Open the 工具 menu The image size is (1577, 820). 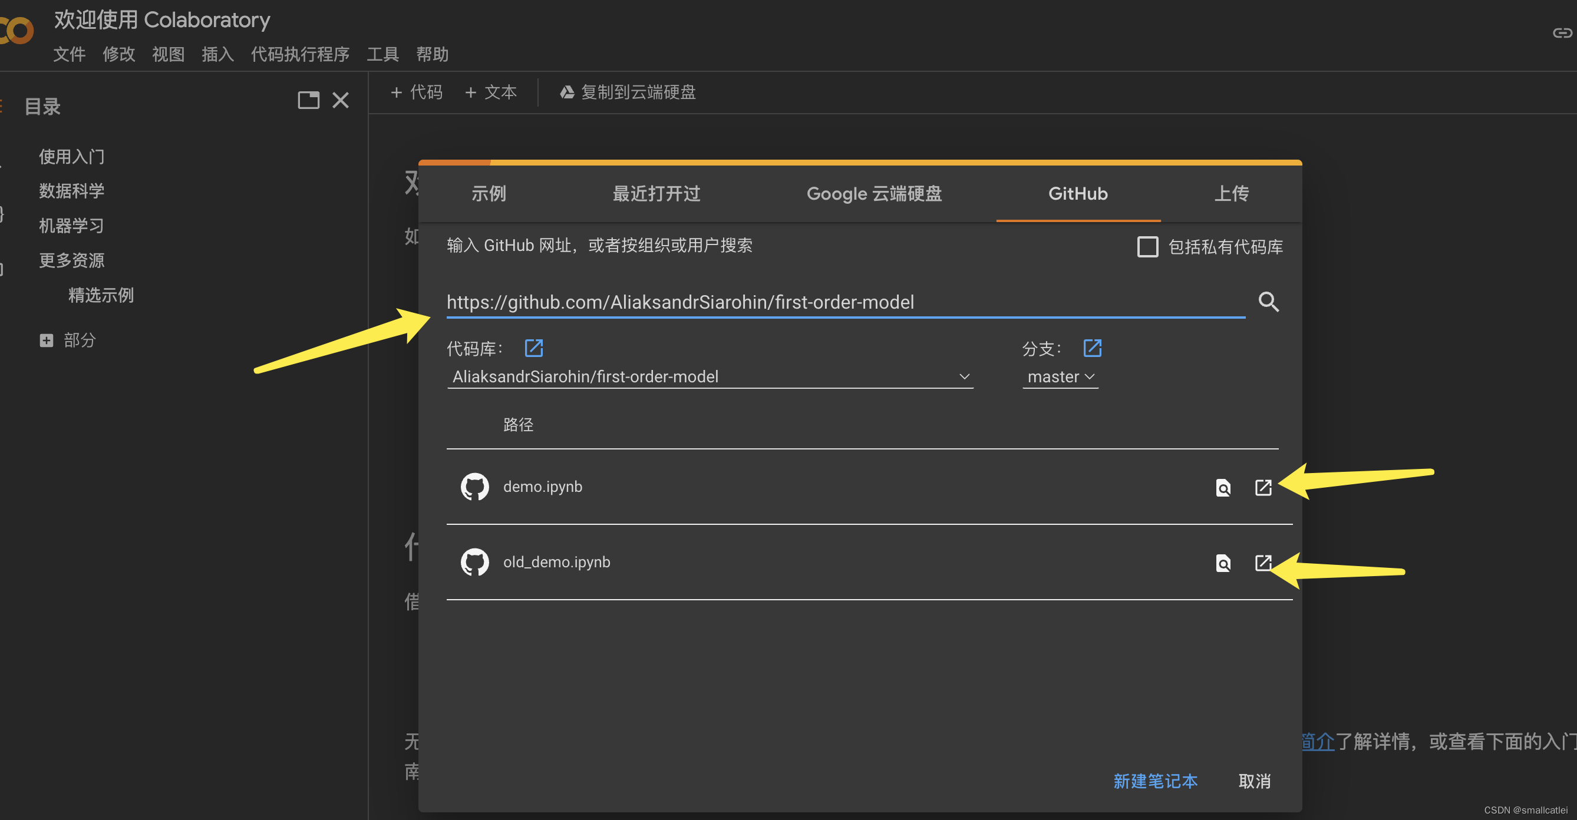[382, 54]
